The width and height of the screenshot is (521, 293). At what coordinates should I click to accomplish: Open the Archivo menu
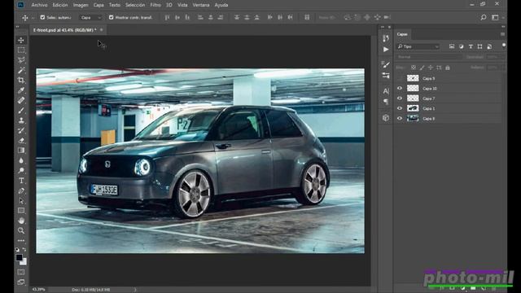point(39,5)
